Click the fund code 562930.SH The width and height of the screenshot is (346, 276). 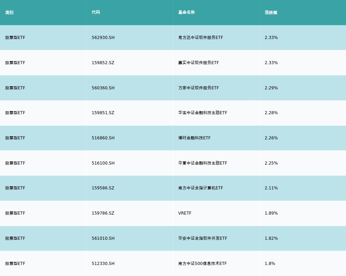(x=103, y=38)
